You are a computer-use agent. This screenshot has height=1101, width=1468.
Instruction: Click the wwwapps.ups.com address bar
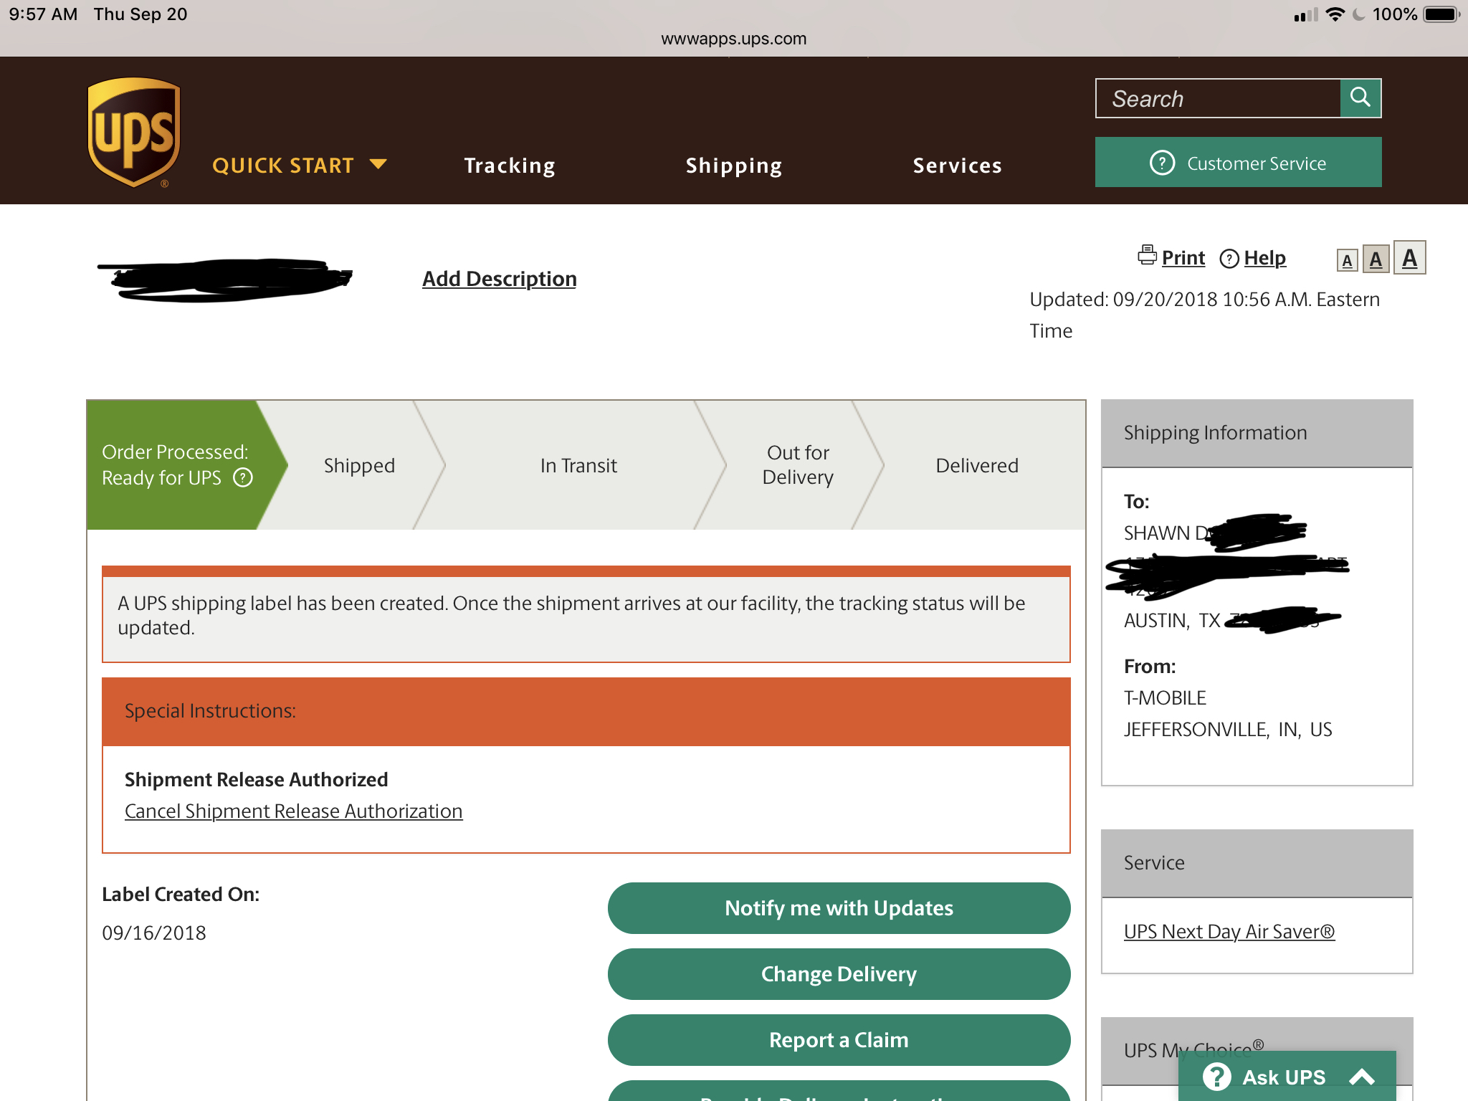click(x=734, y=39)
